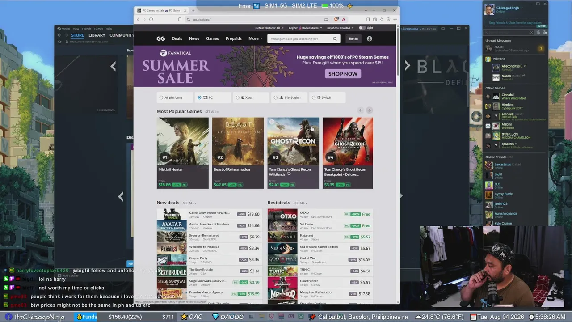The image size is (572, 322).
Task: Expand the More menu in site navigation
Action: (255, 39)
